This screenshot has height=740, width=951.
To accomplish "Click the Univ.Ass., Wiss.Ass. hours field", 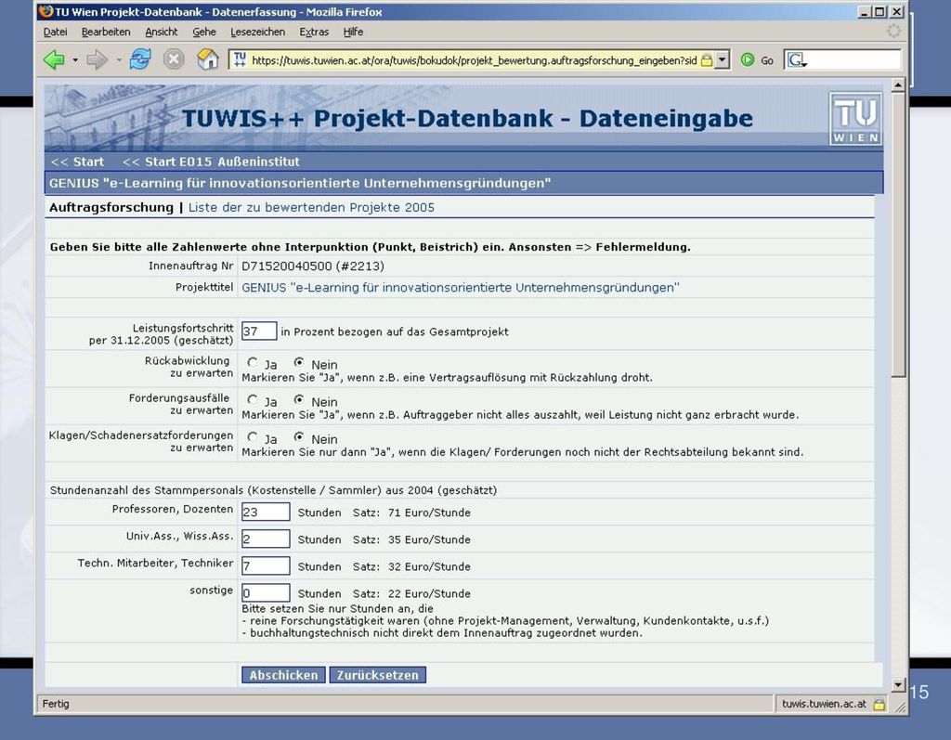I will (x=266, y=539).
